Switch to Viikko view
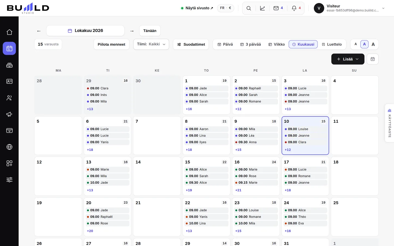The image size is (394, 246). click(x=276, y=44)
